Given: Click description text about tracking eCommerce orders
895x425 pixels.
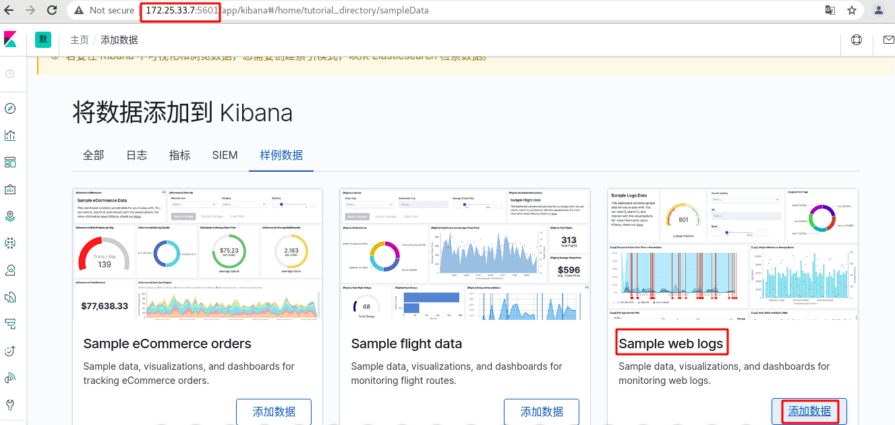Looking at the screenshot, I should click(189, 373).
